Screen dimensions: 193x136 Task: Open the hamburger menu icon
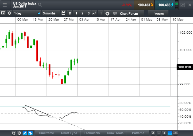point(5,5)
